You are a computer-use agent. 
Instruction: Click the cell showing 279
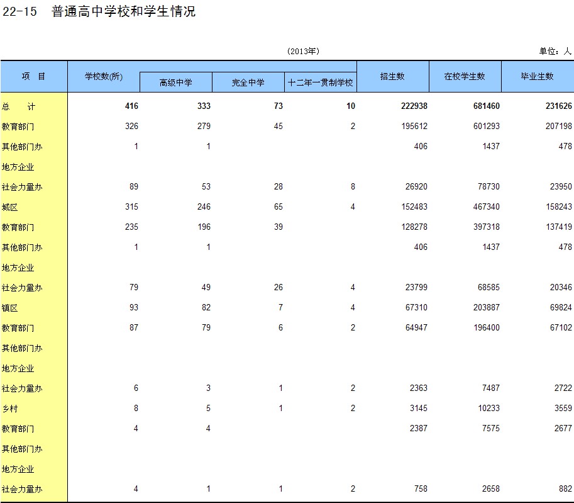click(204, 127)
